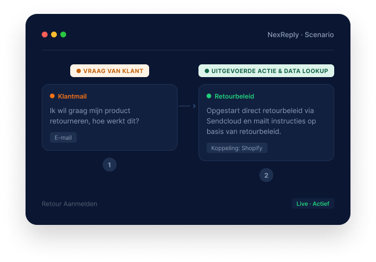This screenshot has width=376, height=262.
Task: Click the E-mail channel tag
Action: 63,138
